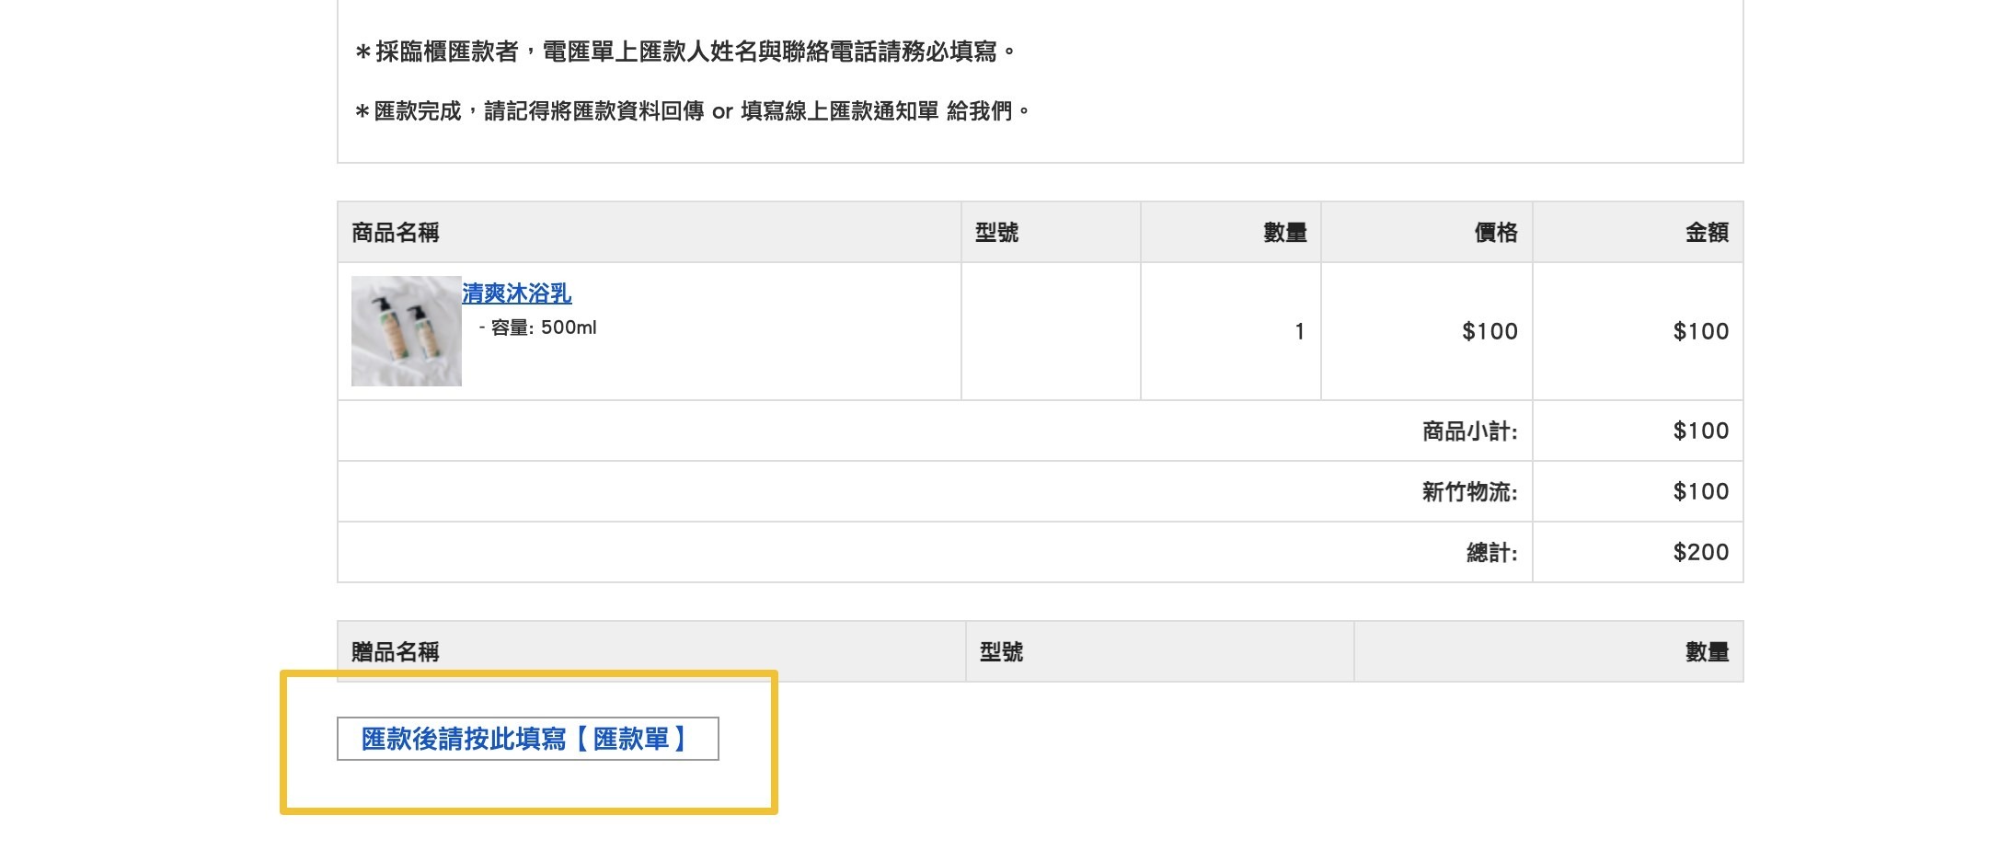The image size is (2013, 850).
Task: Open the 清爽沐浴乳 product link
Action: [516, 293]
